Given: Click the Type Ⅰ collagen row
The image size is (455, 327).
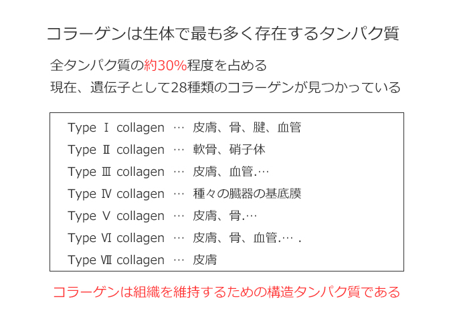Looking at the screenshot, I should (x=185, y=128).
